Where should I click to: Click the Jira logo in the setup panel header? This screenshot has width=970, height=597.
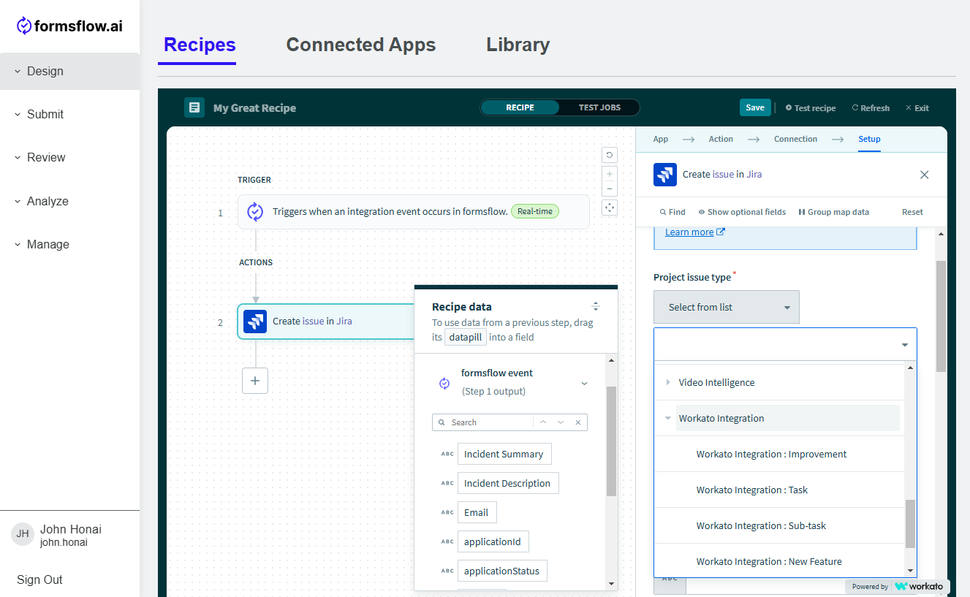665,175
